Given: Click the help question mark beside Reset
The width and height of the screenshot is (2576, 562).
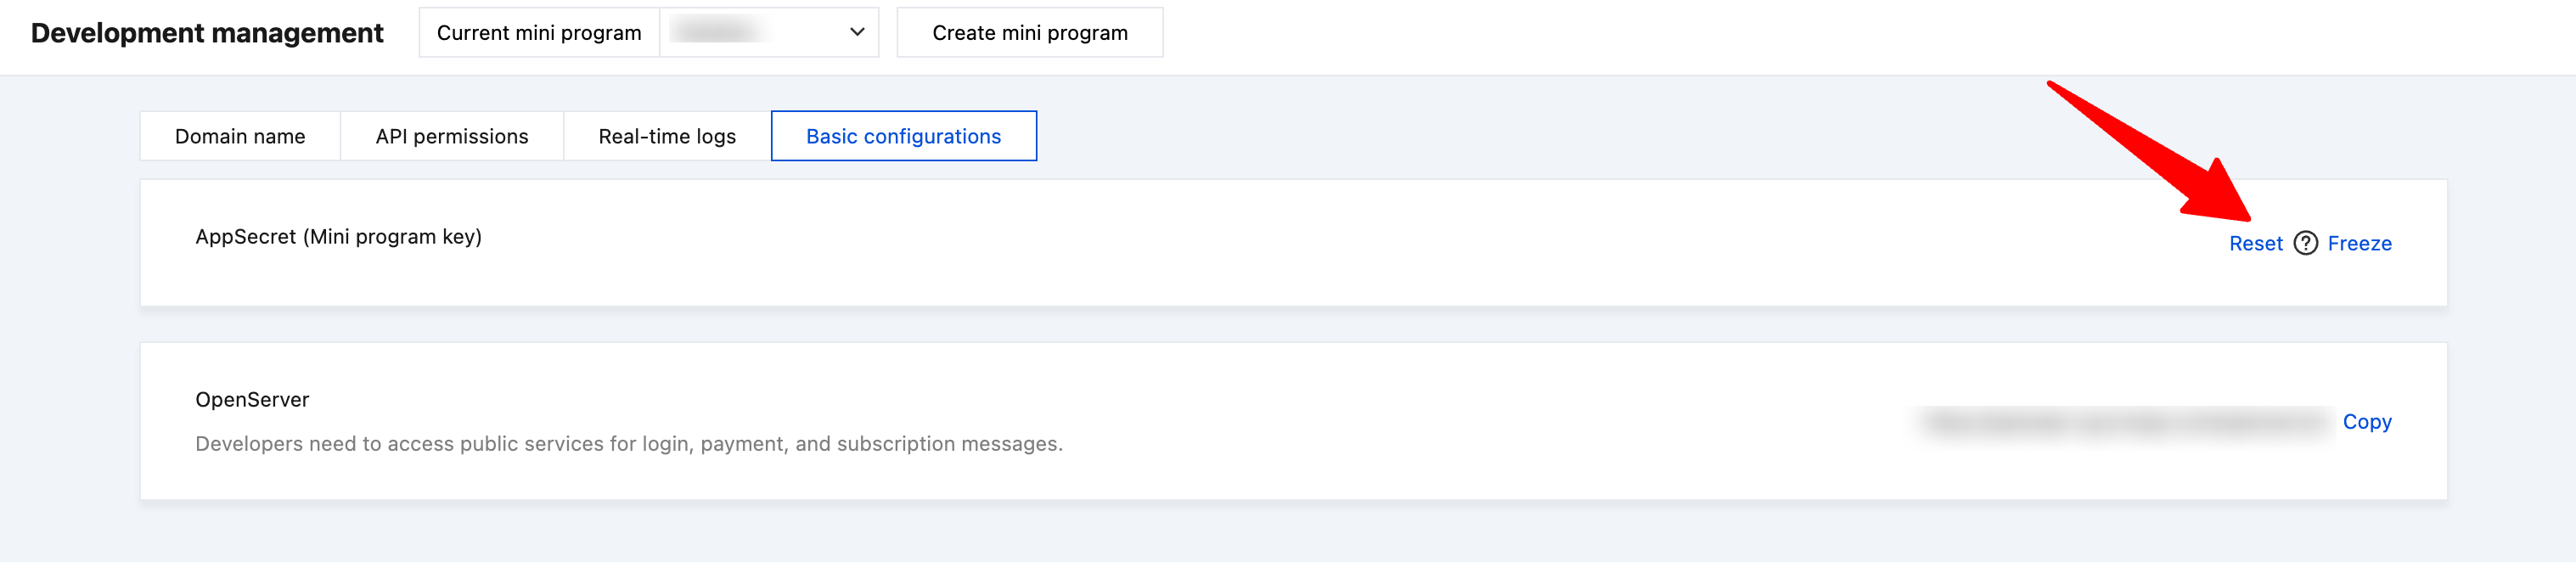Looking at the screenshot, I should click(2305, 243).
